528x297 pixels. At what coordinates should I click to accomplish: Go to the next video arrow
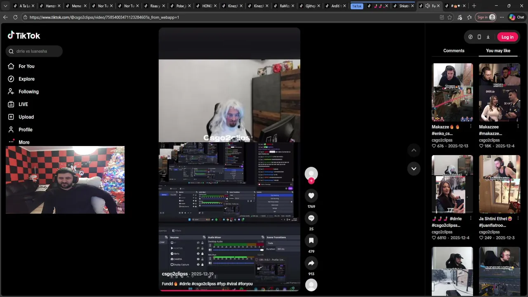[x=414, y=168]
